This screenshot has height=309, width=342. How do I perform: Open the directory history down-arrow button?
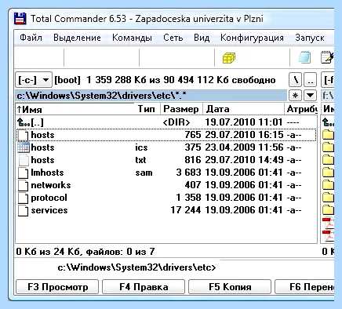point(310,96)
